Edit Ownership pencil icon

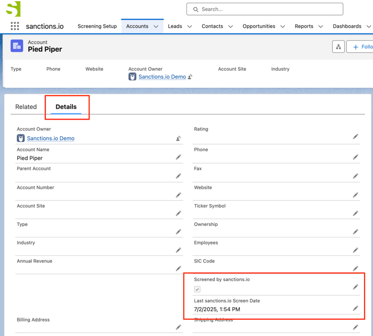point(355,231)
